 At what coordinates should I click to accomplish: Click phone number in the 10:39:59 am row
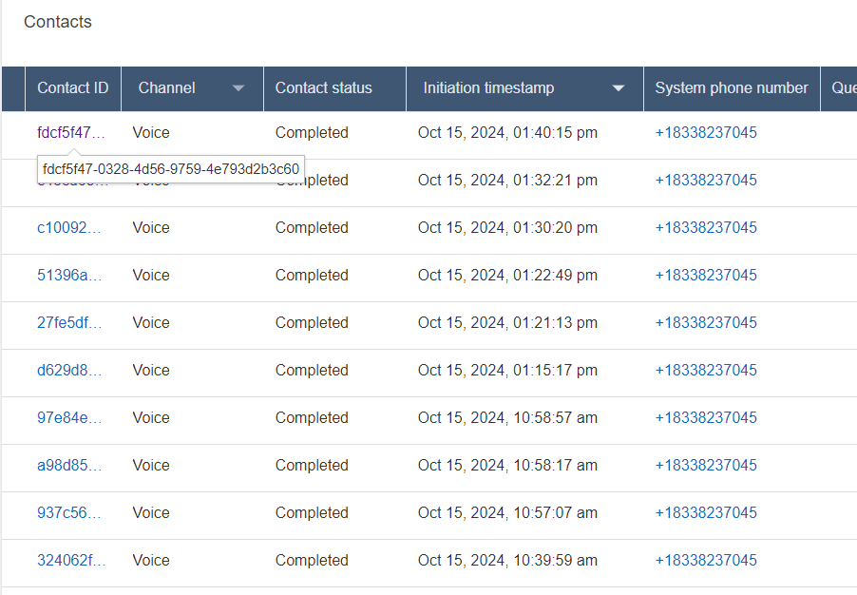click(x=706, y=561)
